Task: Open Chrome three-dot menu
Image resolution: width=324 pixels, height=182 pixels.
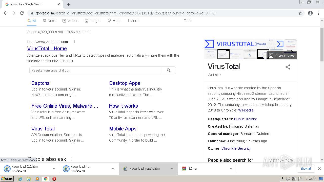Action: tap(318, 13)
